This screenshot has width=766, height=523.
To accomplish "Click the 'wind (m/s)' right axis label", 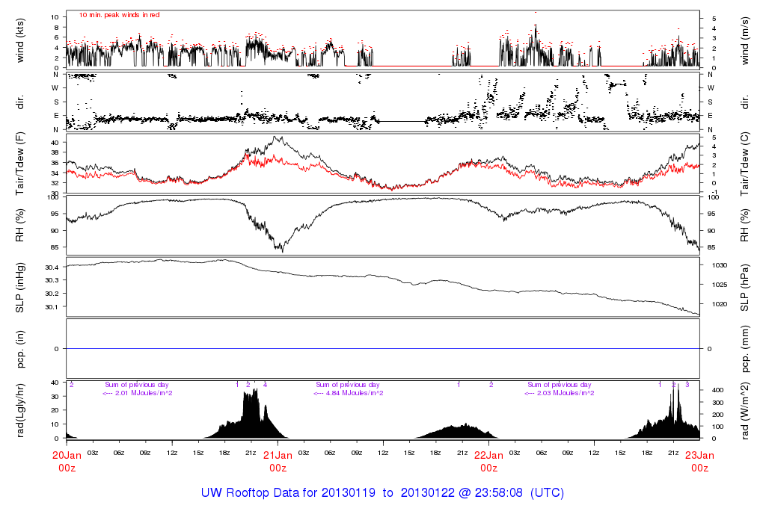I will 746,40.
